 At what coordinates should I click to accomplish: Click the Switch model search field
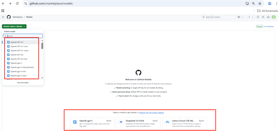[x=23, y=36]
